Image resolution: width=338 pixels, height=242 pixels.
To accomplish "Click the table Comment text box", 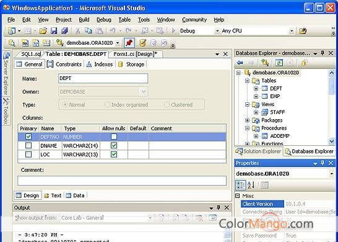I will click(x=122, y=181).
